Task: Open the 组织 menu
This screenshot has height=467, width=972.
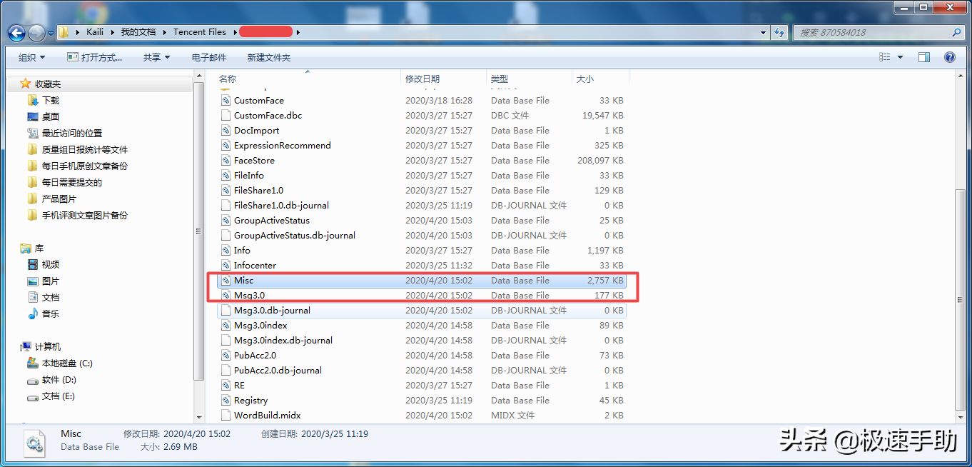Action: (31, 57)
